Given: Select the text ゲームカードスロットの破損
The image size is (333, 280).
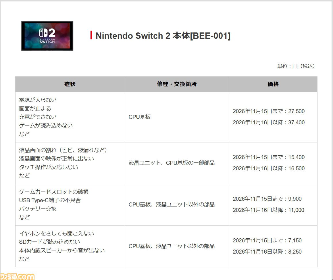Looking at the screenshot, I should [x=54, y=192].
